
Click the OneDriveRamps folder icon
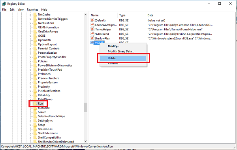pyautogui.click(x=35, y=32)
